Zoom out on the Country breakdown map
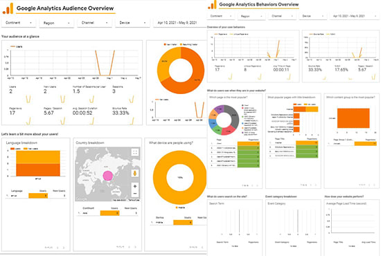This screenshot has width=381, height=256. point(135,194)
